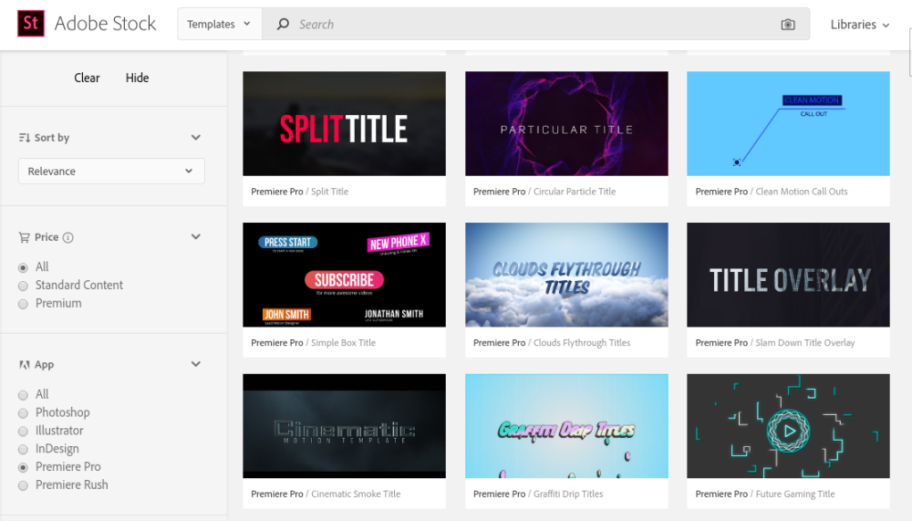Click the Graffiti Drip Titles caption
912x521 pixels.
tap(568, 495)
